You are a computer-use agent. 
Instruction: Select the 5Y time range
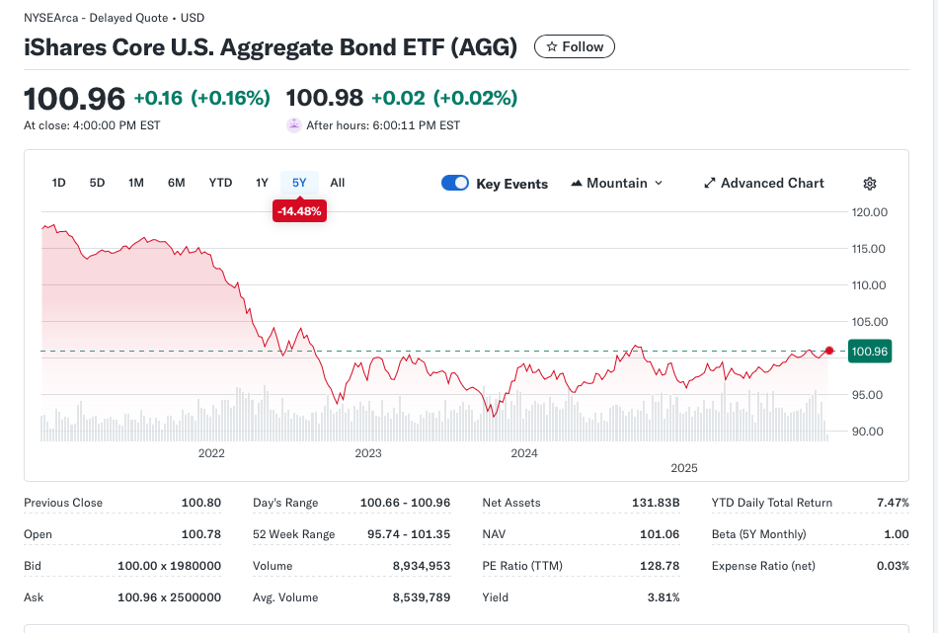click(299, 183)
